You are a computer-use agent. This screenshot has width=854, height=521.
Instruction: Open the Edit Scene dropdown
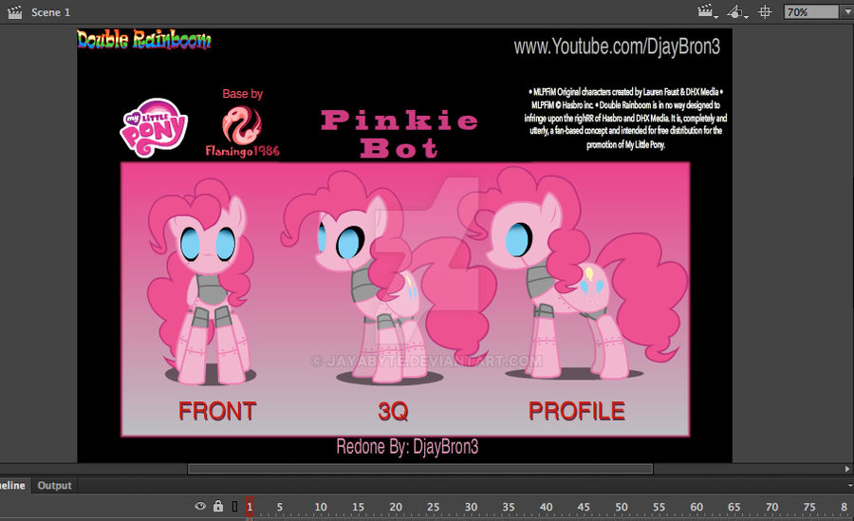click(708, 11)
